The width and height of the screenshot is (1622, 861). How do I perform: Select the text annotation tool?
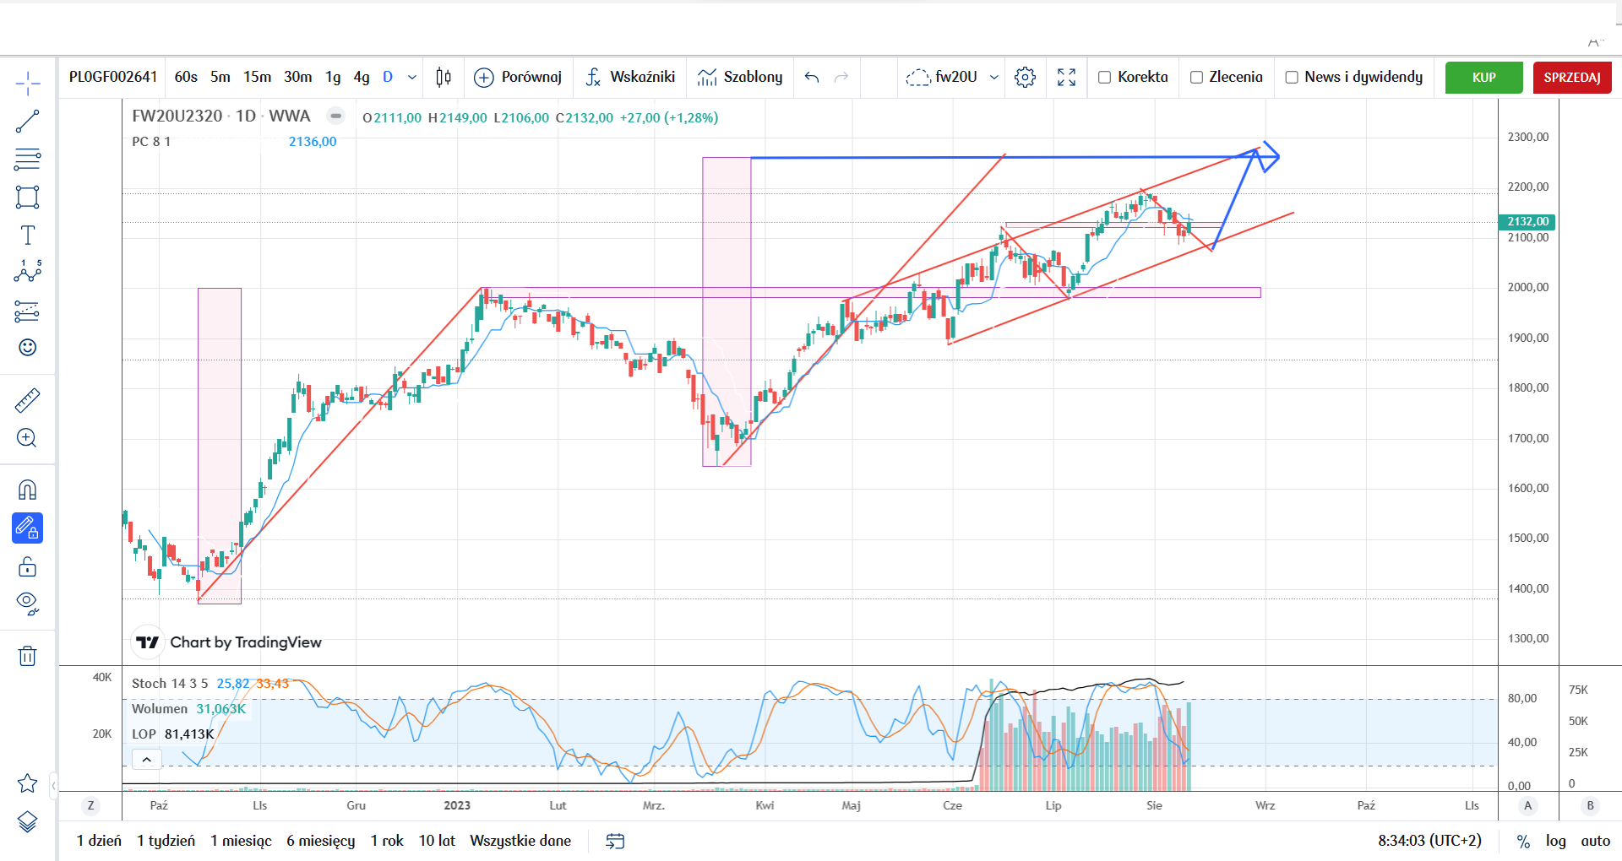(x=28, y=235)
